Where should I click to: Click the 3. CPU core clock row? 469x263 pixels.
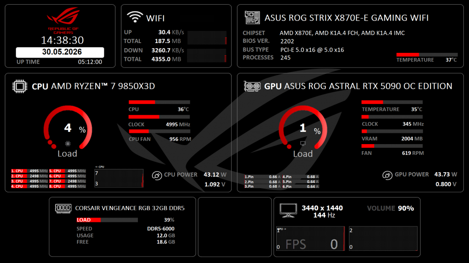tap(30, 181)
